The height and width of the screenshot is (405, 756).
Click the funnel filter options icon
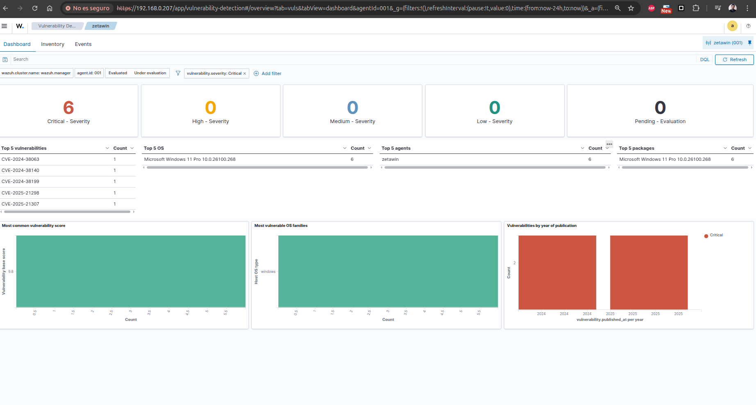(178, 73)
